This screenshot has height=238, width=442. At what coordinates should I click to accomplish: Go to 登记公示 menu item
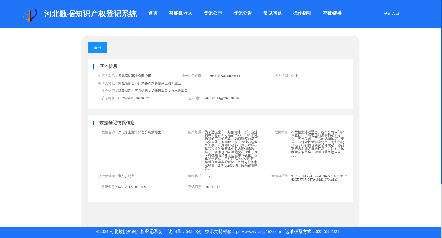pyautogui.click(x=213, y=13)
